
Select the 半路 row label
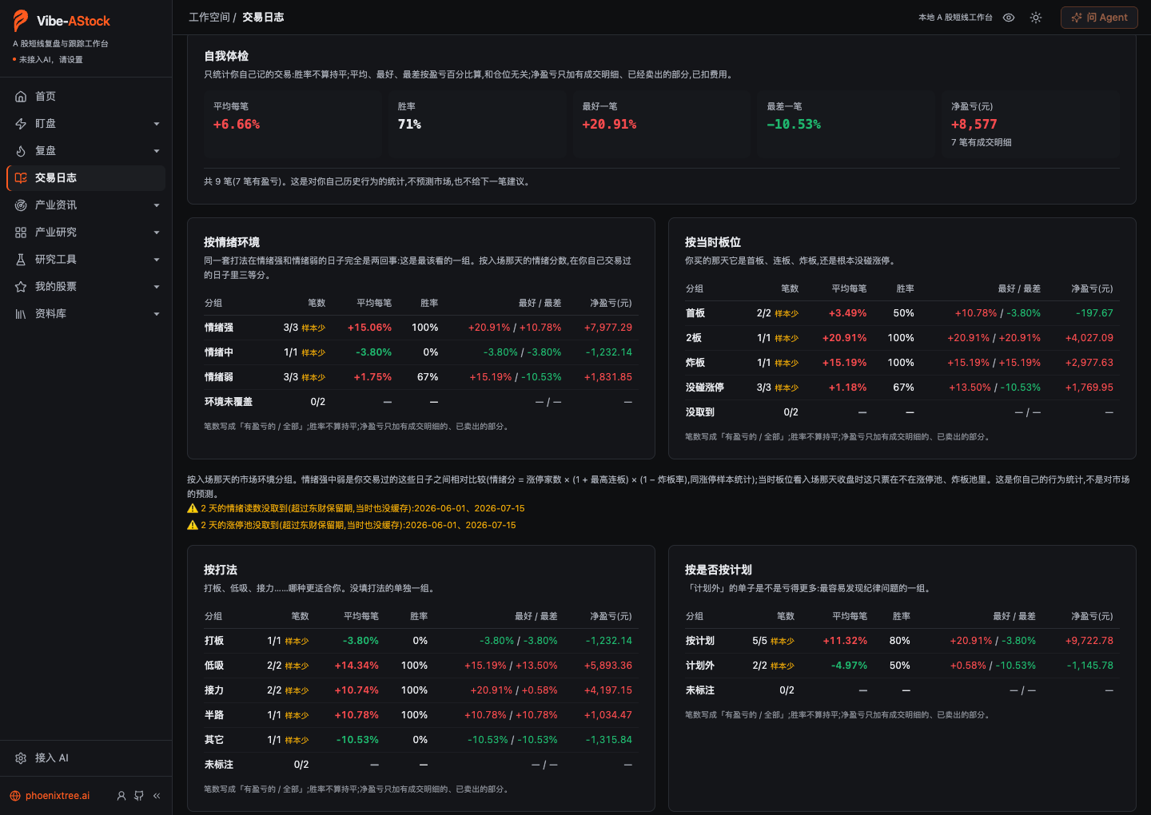(214, 715)
